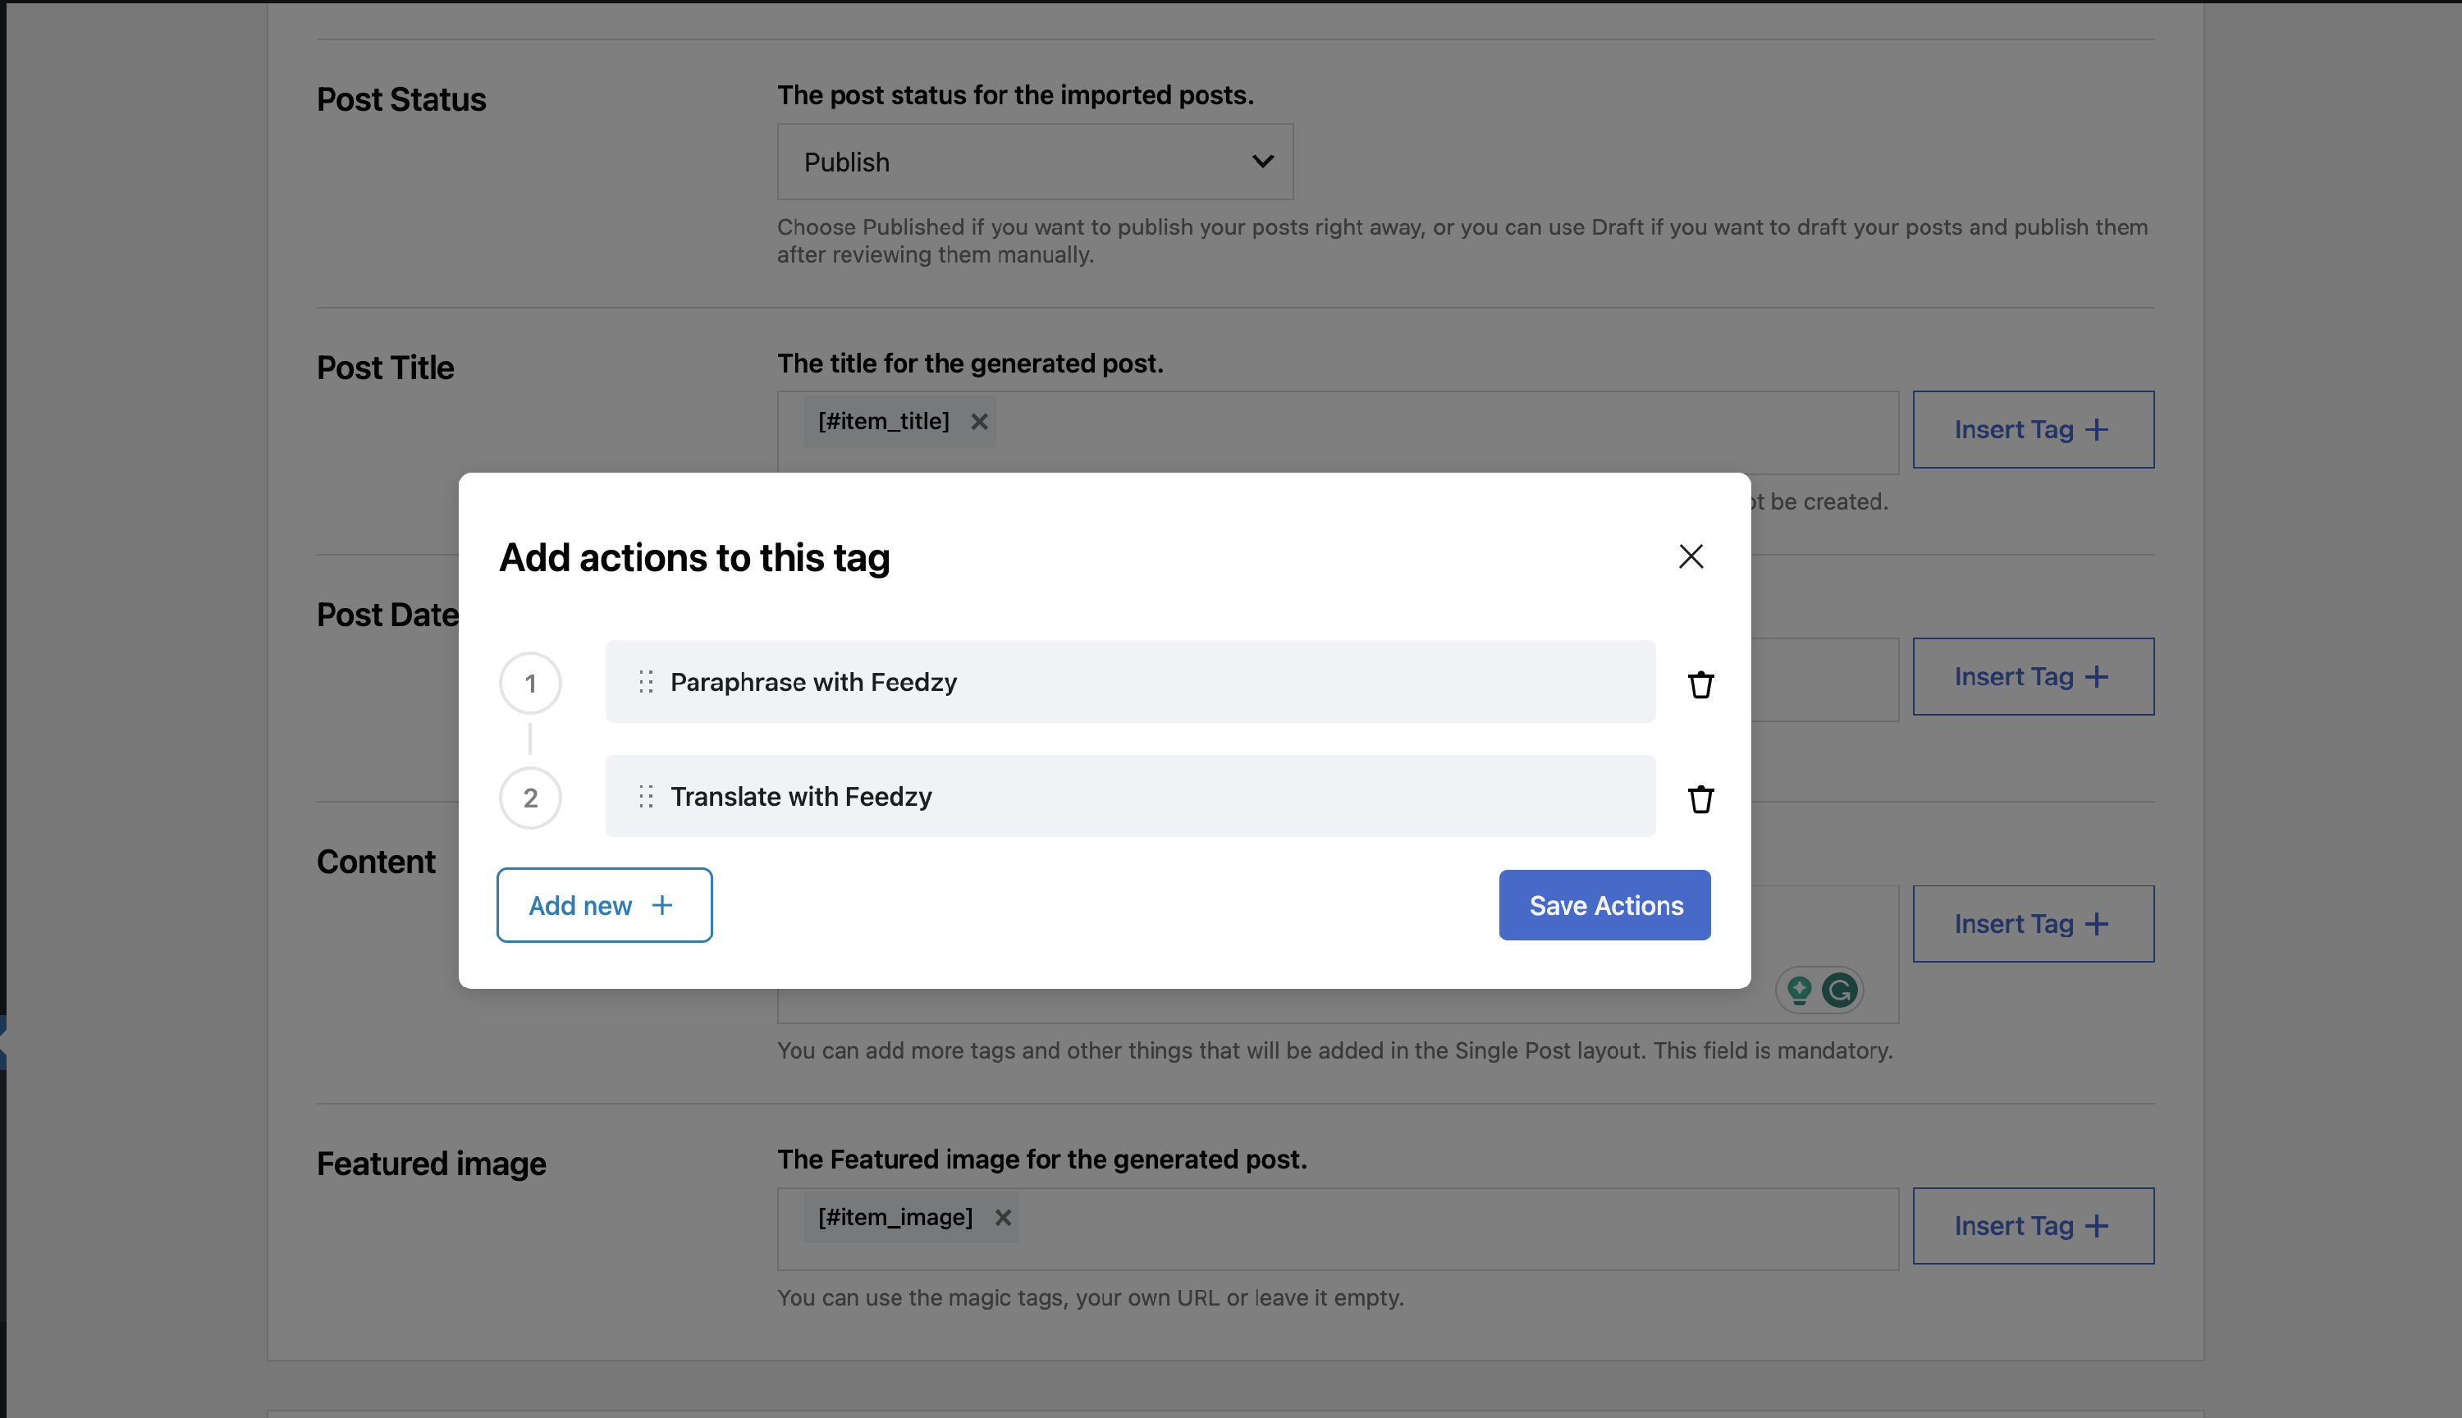The width and height of the screenshot is (2462, 1418).
Task: Select step number 1 circle
Action: tap(530, 684)
